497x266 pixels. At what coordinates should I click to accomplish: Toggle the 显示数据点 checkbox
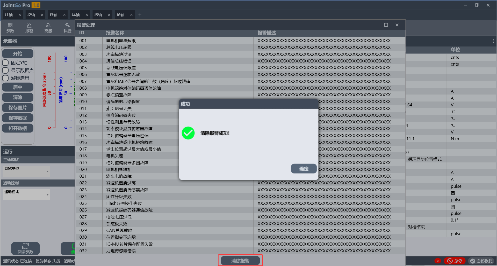tap(5, 71)
